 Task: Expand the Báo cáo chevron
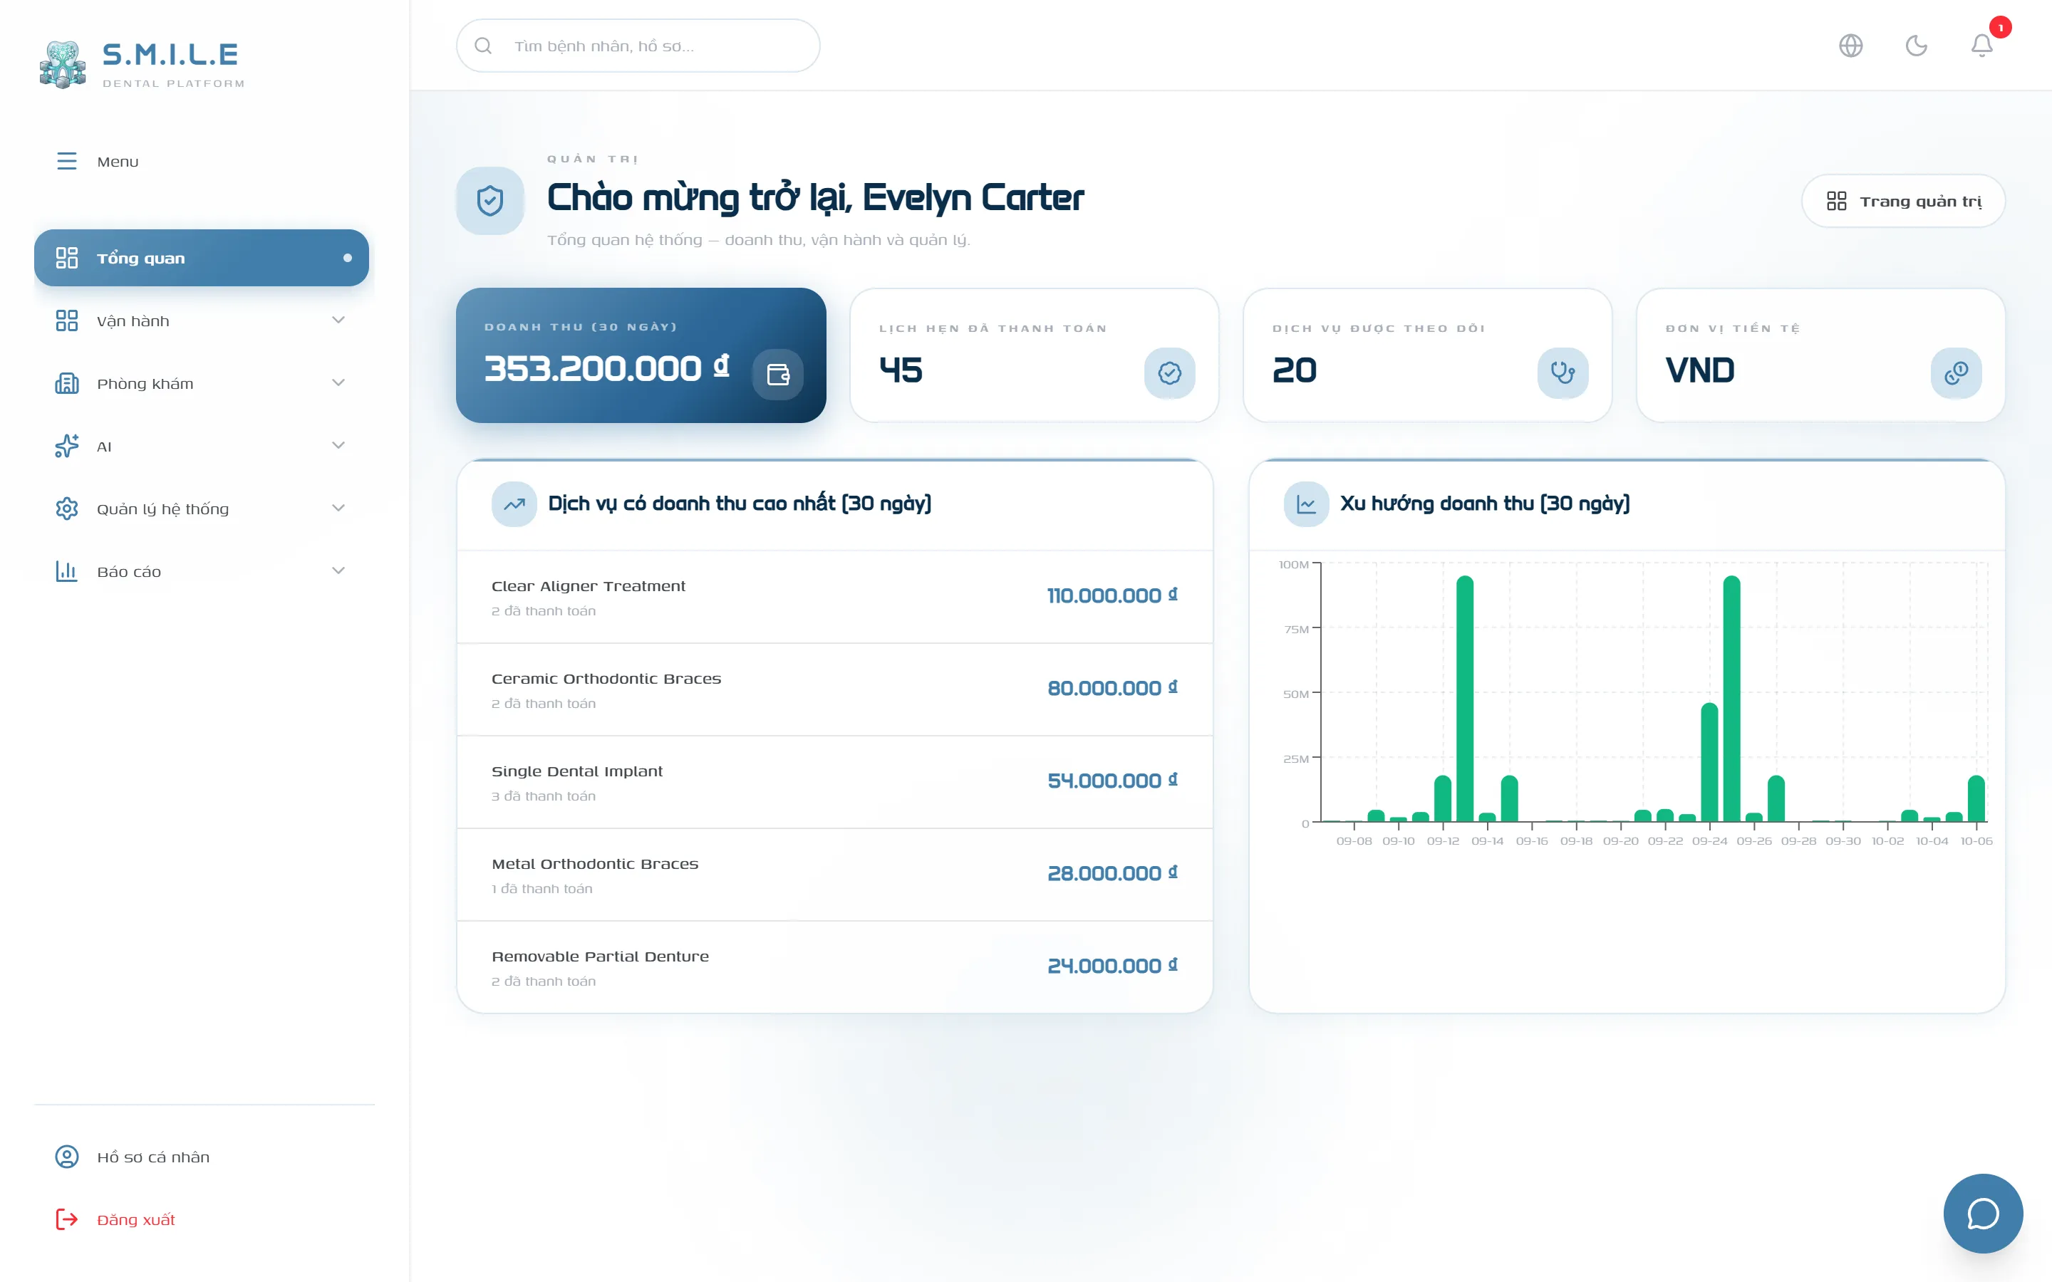coord(338,571)
